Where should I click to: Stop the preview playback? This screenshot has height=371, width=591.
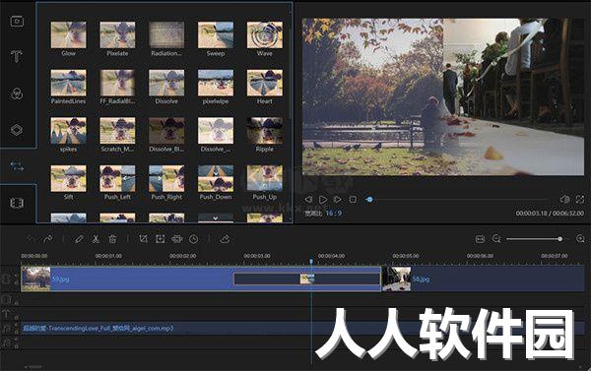(353, 199)
